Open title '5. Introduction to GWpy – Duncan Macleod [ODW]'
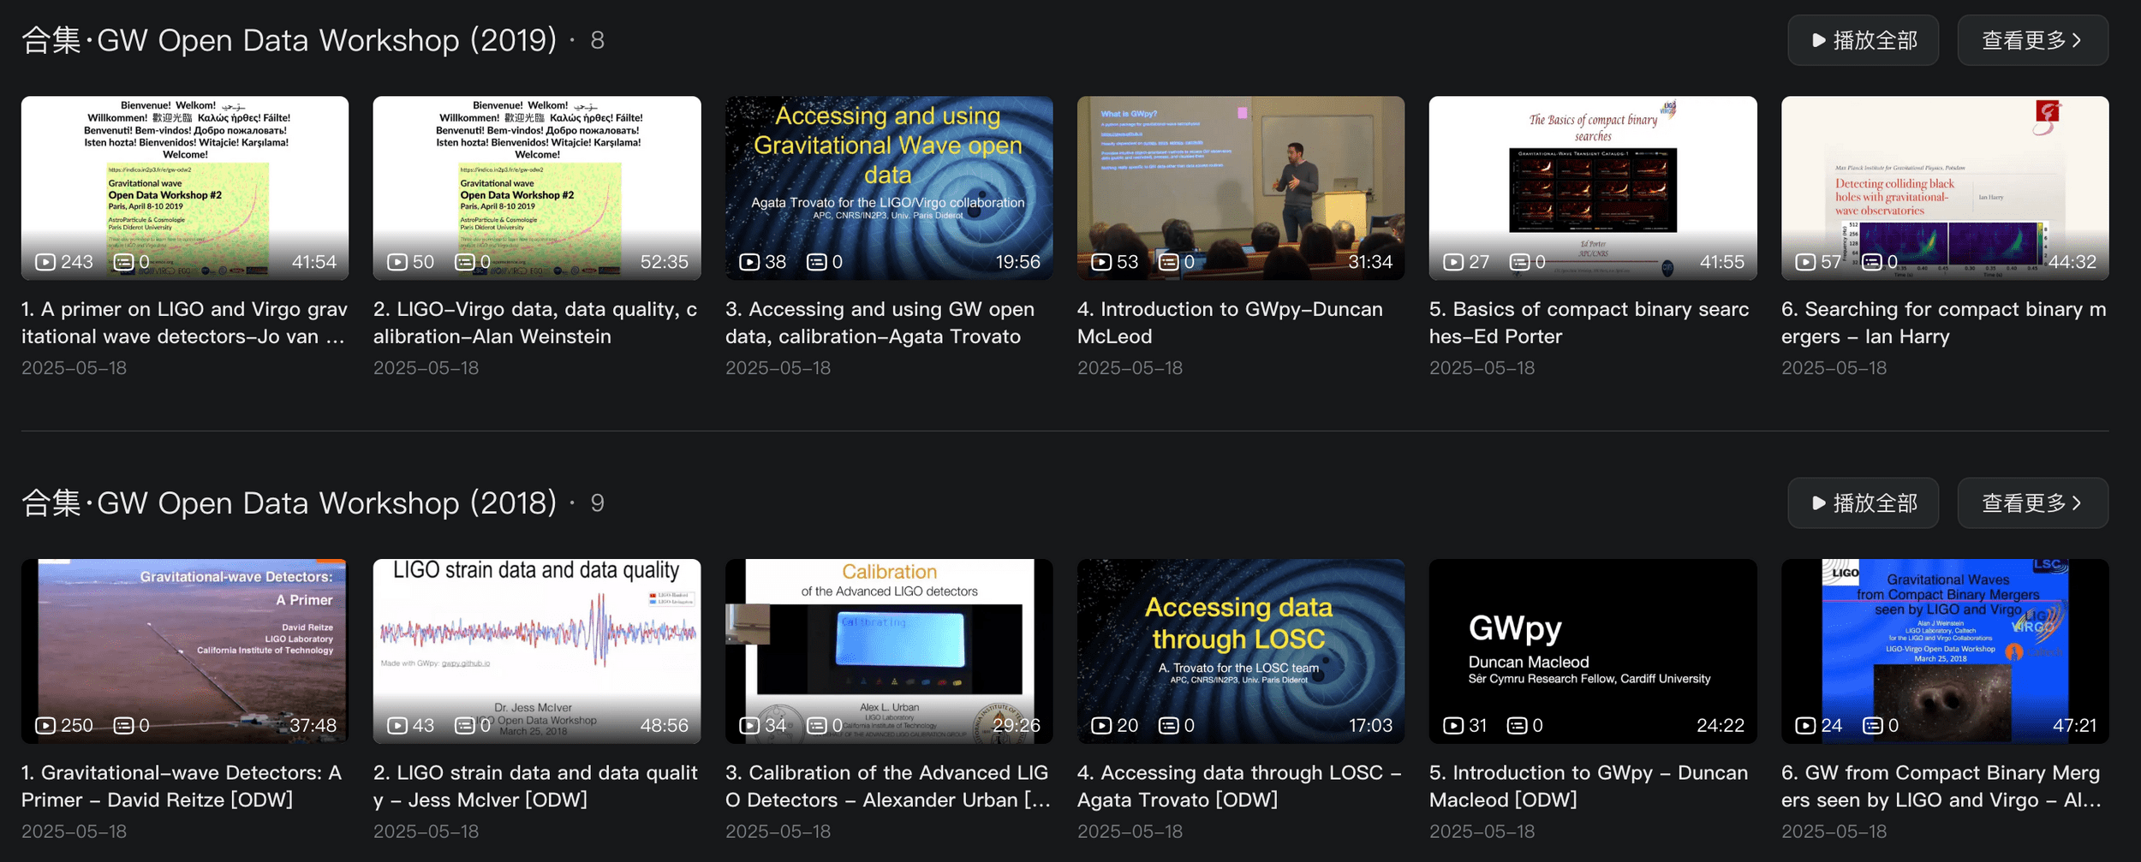 [1589, 786]
